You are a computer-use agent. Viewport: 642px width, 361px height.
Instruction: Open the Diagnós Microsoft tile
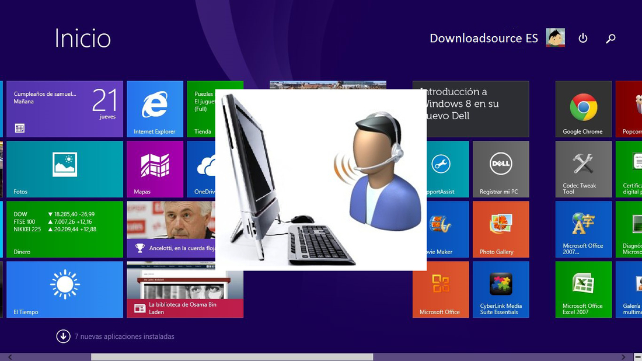click(x=629, y=230)
